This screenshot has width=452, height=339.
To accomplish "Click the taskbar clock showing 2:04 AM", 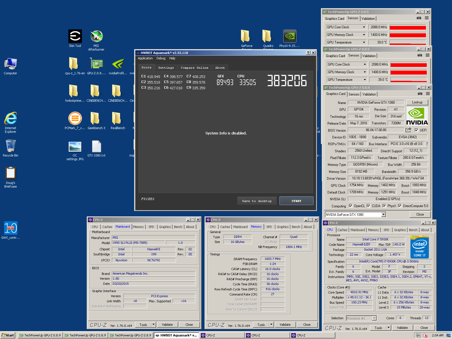I will click(438, 335).
